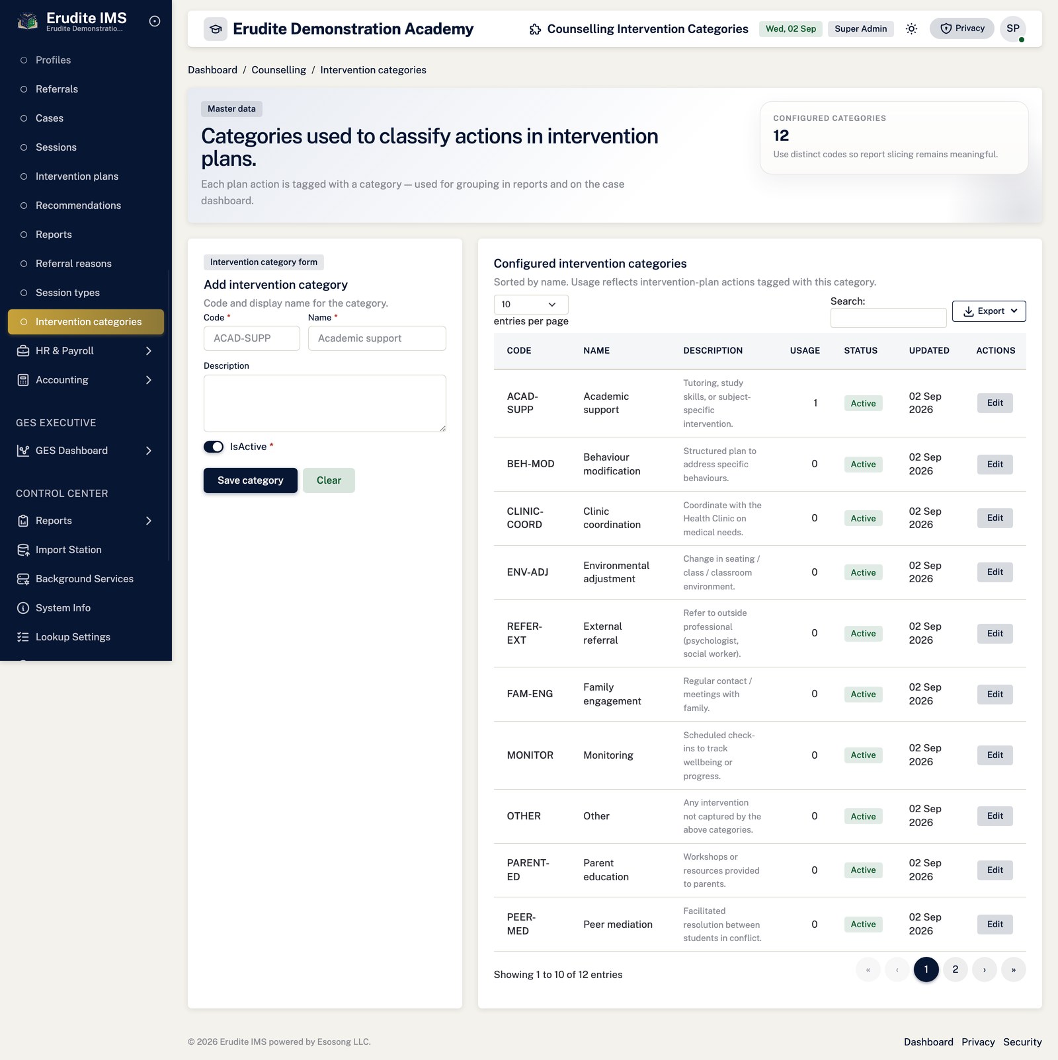The image size is (1058, 1060).
Task: Go to next page with single arrow
Action: coord(984,969)
